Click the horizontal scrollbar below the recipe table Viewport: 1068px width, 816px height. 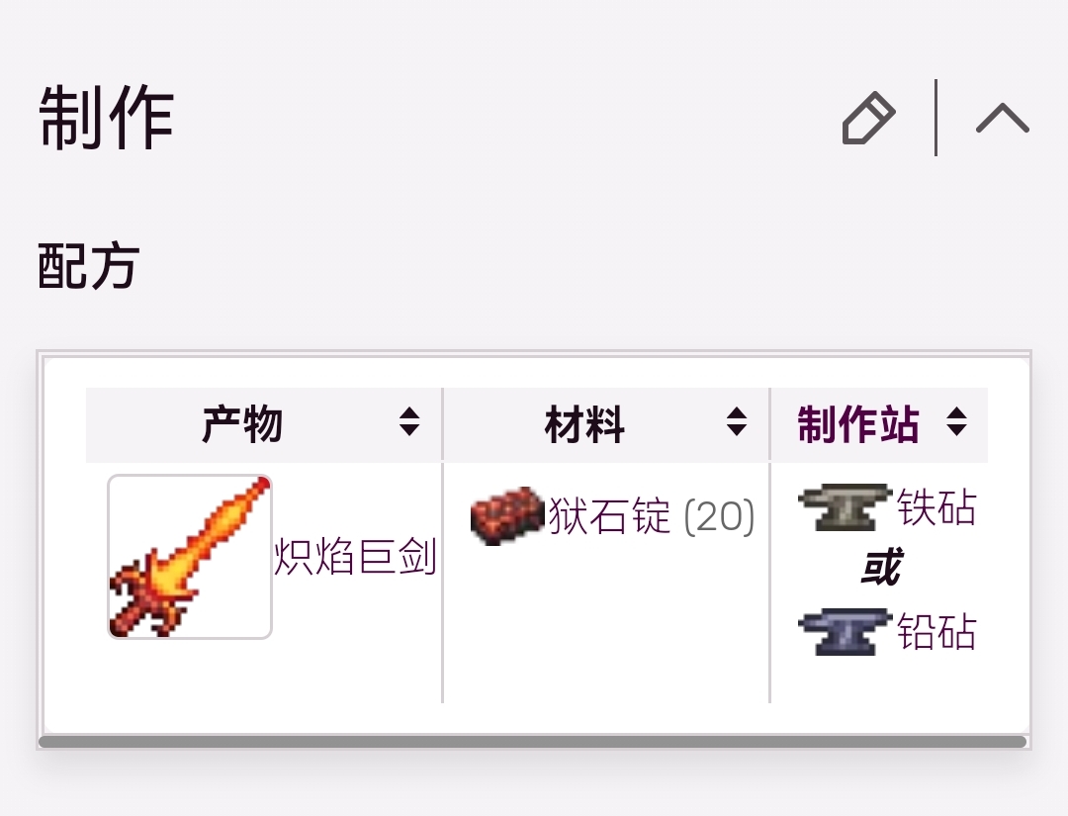[x=533, y=742]
